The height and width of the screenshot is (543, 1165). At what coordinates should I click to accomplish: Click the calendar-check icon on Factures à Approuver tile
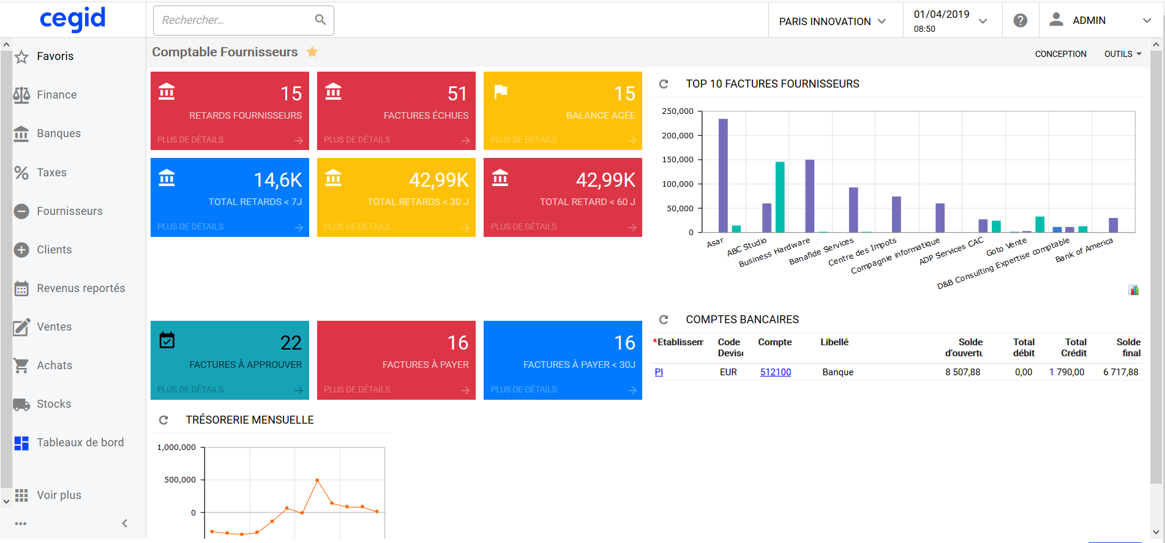click(x=167, y=340)
